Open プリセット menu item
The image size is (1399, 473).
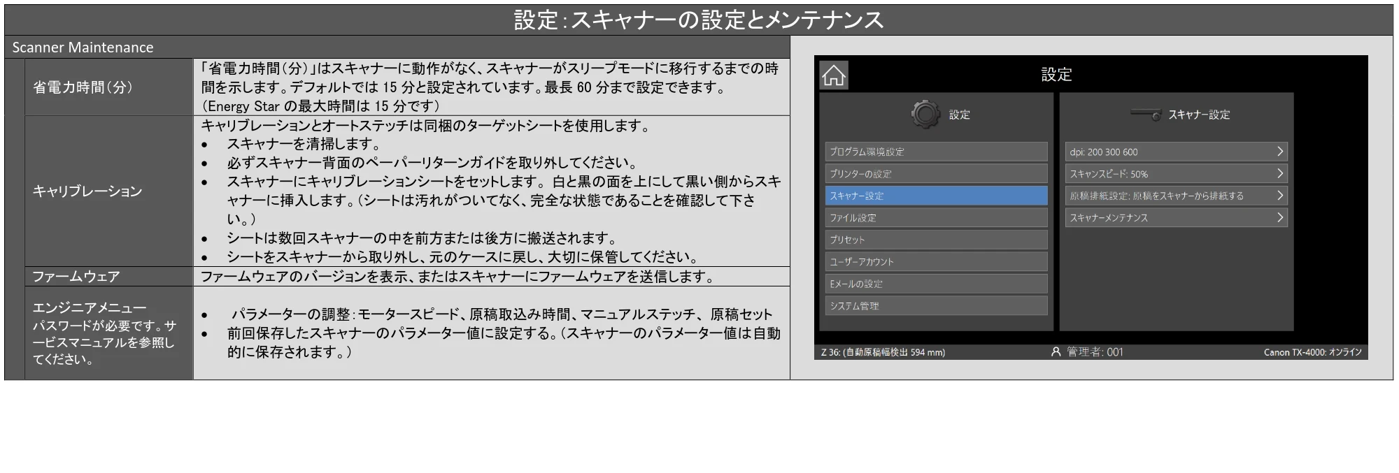coord(936,240)
